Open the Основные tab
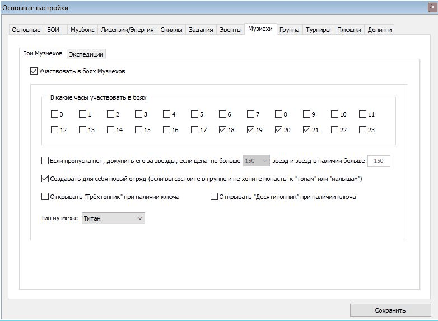Image resolution: width=438 pixels, height=321 pixels. [26, 30]
